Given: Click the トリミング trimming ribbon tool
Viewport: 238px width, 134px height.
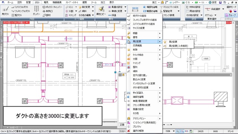Looking at the screenshot, I should point(71,15).
